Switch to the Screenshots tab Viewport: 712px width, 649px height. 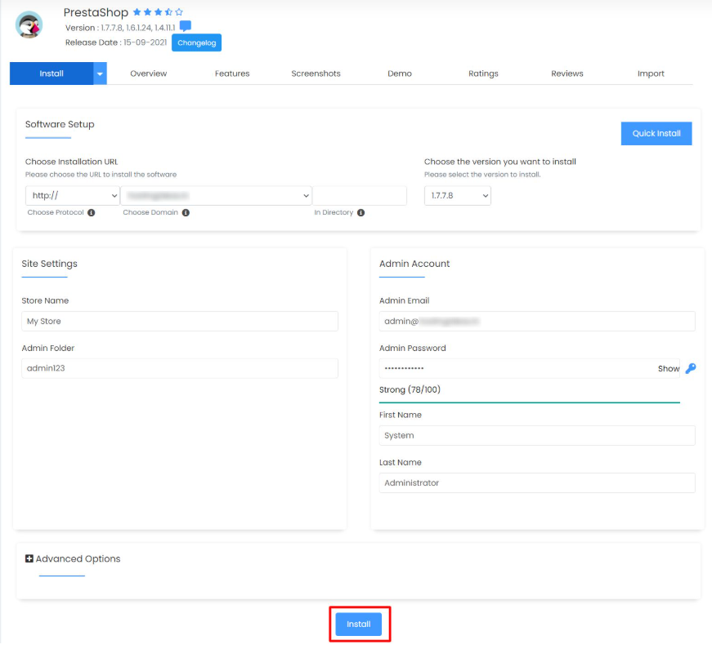(x=316, y=73)
